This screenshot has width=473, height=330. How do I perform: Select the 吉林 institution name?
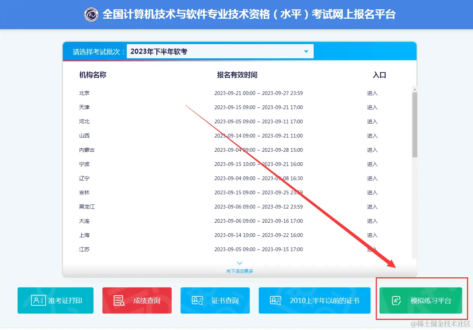pyautogui.click(x=84, y=192)
